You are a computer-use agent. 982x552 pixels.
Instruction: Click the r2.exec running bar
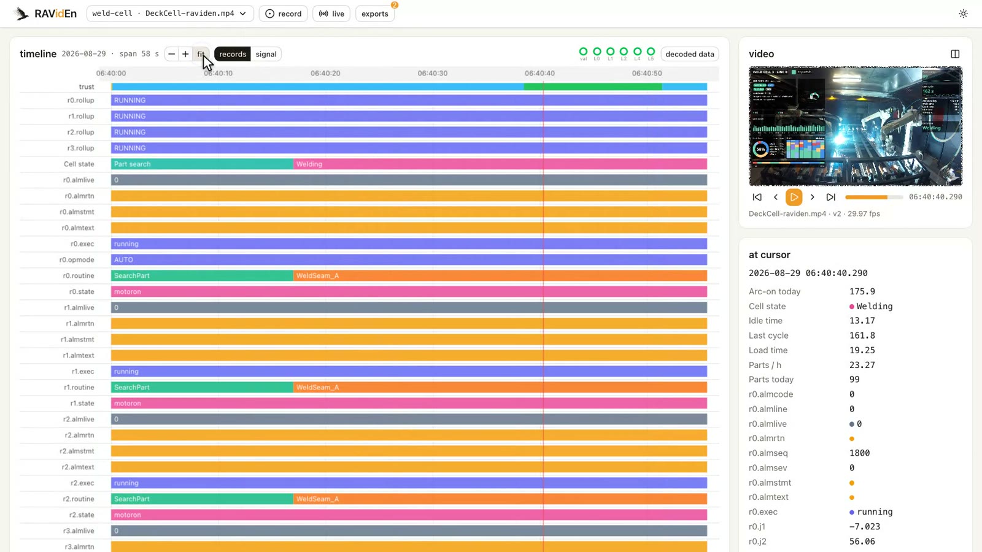pos(409,483)
